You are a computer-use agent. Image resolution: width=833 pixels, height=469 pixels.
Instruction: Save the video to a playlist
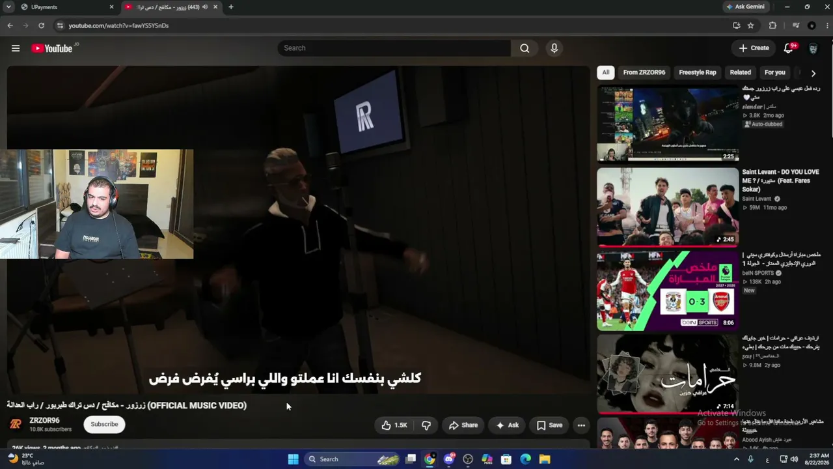(549, 425)
